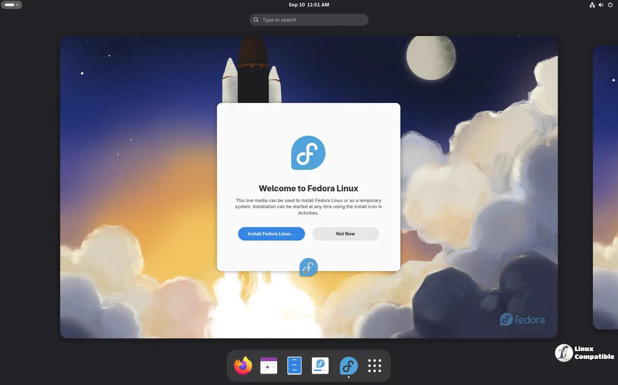Toggle the Activities overview with the workspace indicator
Image resolution: width=618 pixels, height=385 pixels.
pos(12,5)
